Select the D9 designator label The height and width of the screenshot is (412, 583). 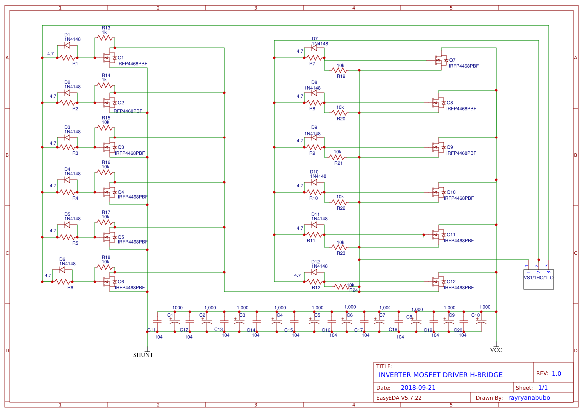(314, 127)
